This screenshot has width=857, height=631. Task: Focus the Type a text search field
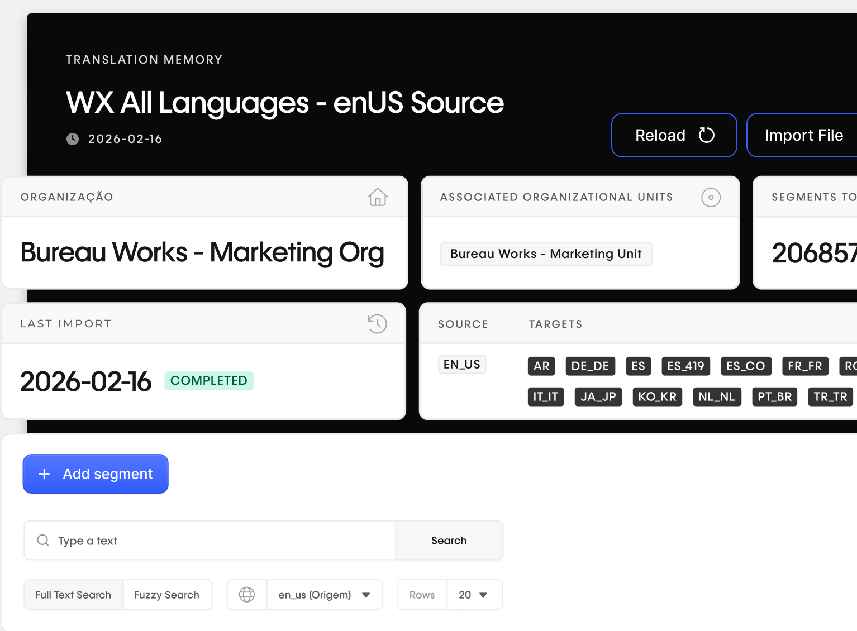tap(210, 541)
